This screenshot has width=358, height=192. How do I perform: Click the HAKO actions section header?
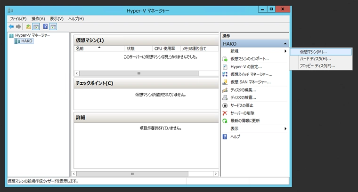pos(254,44)
